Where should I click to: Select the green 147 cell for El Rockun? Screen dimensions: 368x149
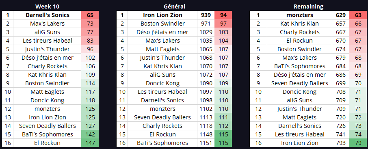(90, 143)
